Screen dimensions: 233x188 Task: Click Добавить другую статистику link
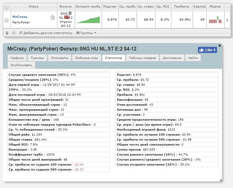[x=48, y=33]
